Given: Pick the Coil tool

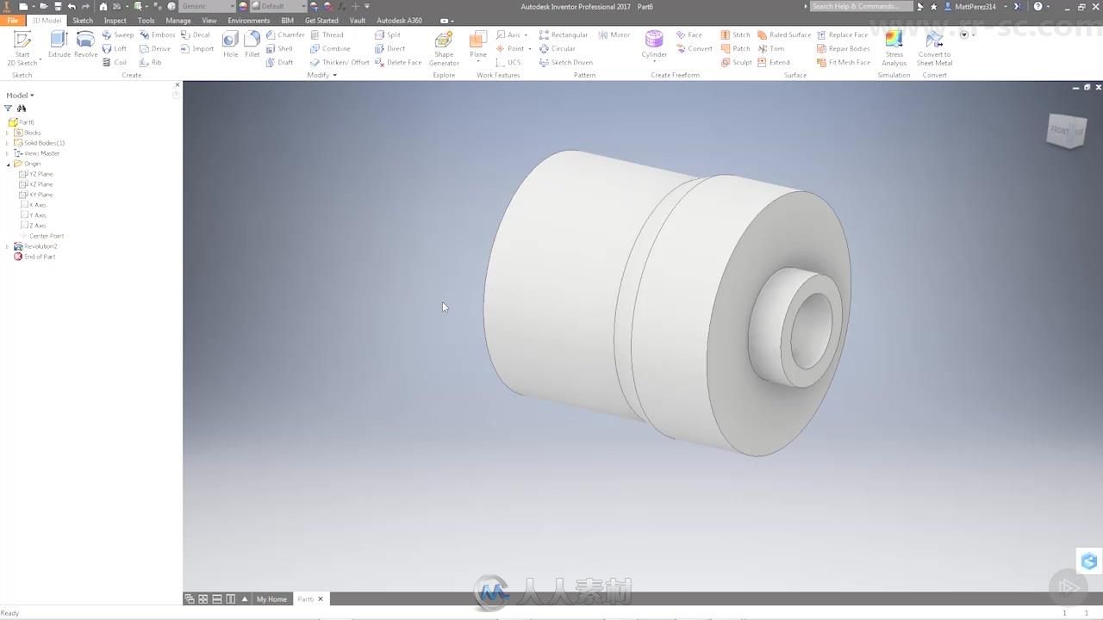Looking at the screenshot, I should click(115, 63).
